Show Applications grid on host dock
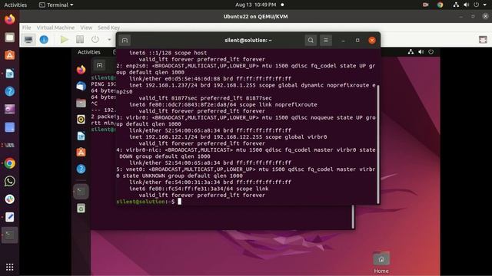Image resolution: width=492 pixels, height=276 pixels. (x=10, y=267)
